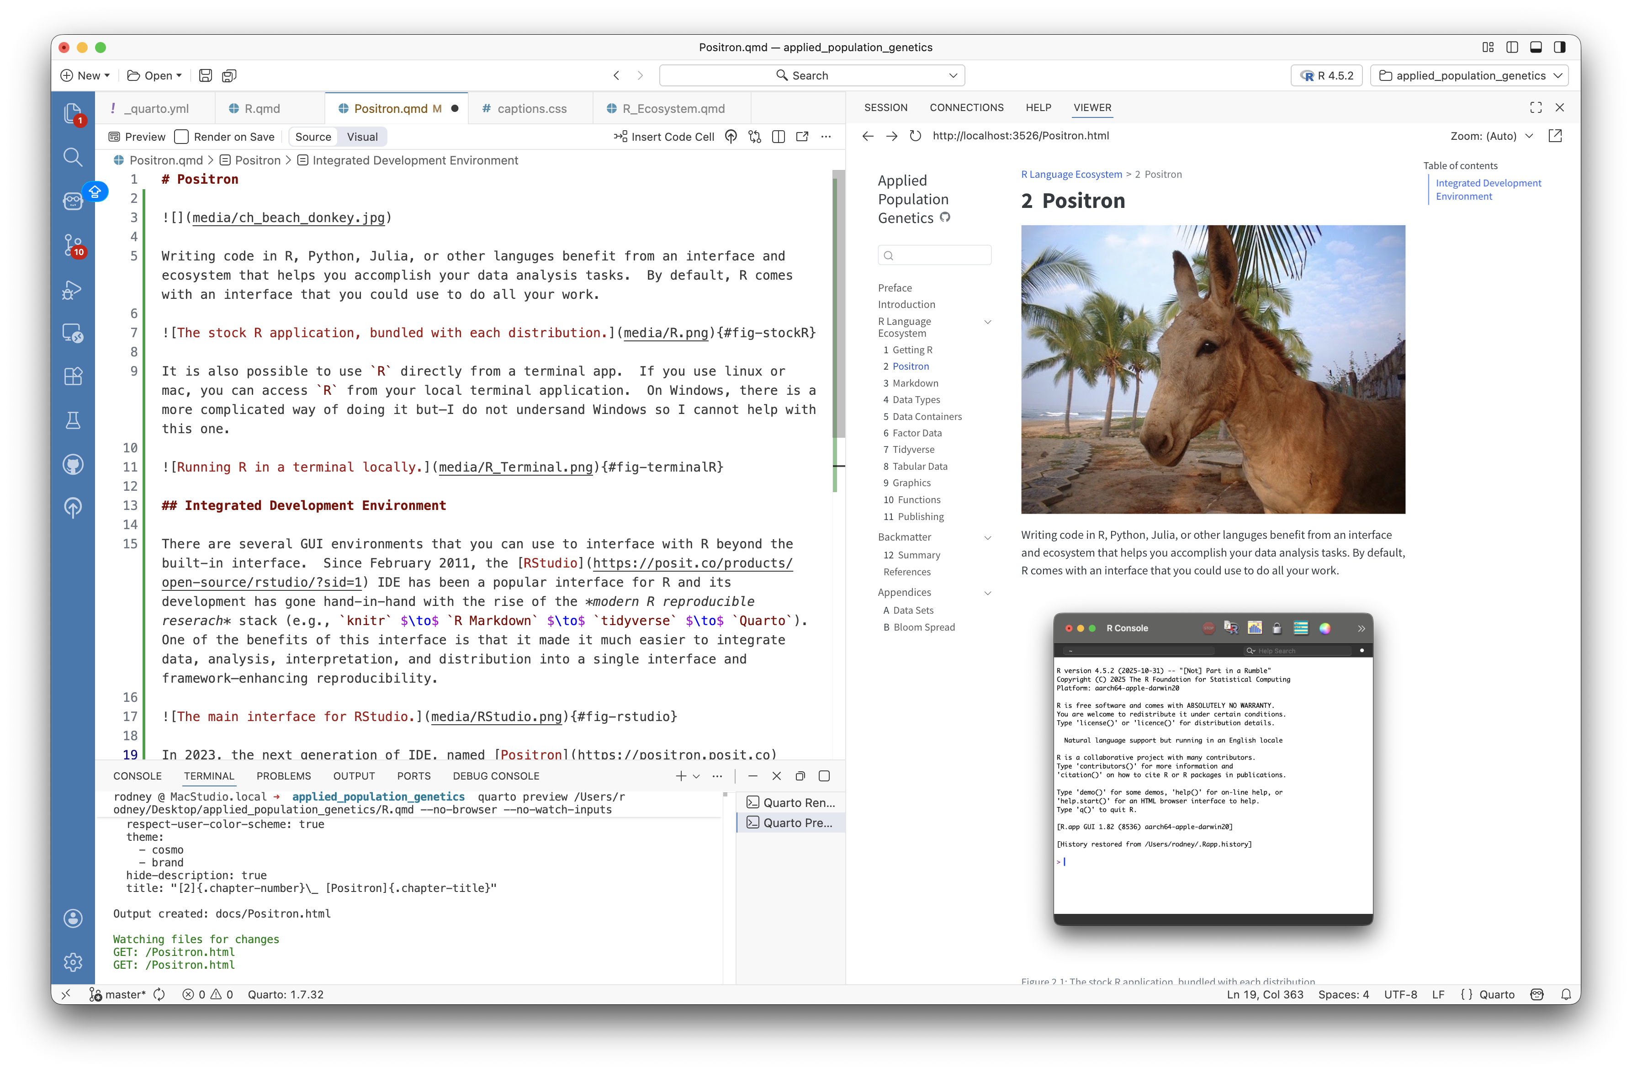Click Insert Code Cell toolbar button
Image resolution: width=1632 pixels, height=1072 pixels.
point(664,137)
